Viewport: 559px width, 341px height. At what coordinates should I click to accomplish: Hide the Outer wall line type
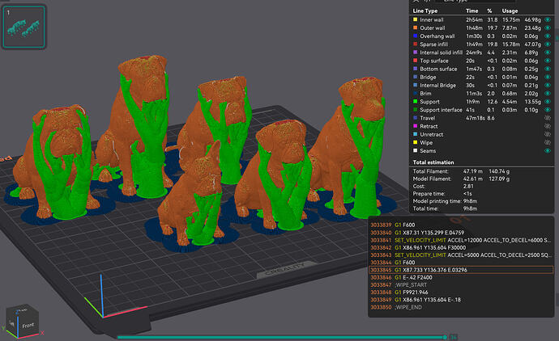548,27
